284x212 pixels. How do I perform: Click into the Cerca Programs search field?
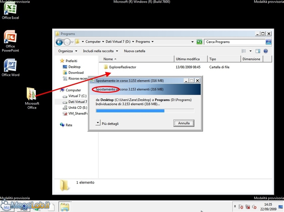click(x=235, y=42)
